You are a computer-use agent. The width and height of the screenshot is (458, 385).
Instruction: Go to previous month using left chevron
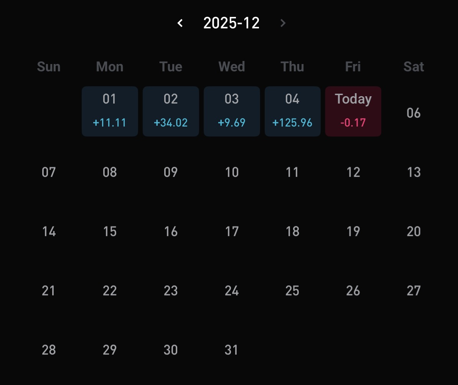coord(180,23)
